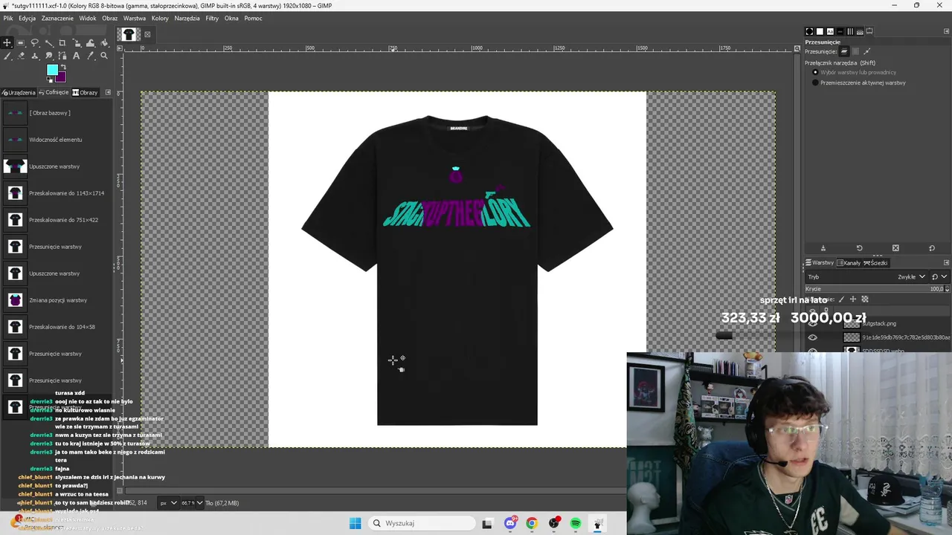Close the open image tab with X
The width and height of the screenshot is (952, 535).
147,34
